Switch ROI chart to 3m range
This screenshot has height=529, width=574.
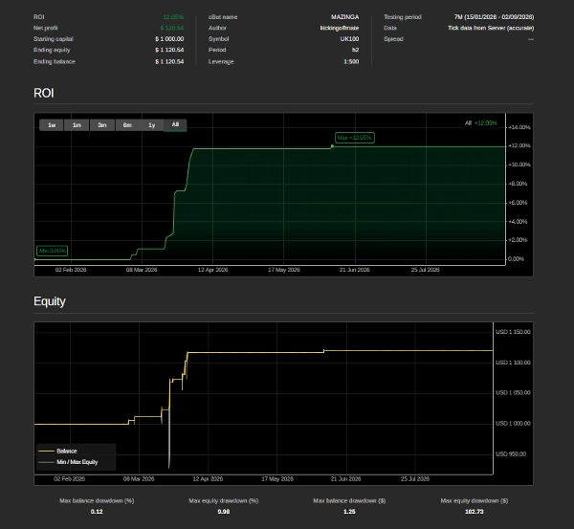tap(102, 125)
